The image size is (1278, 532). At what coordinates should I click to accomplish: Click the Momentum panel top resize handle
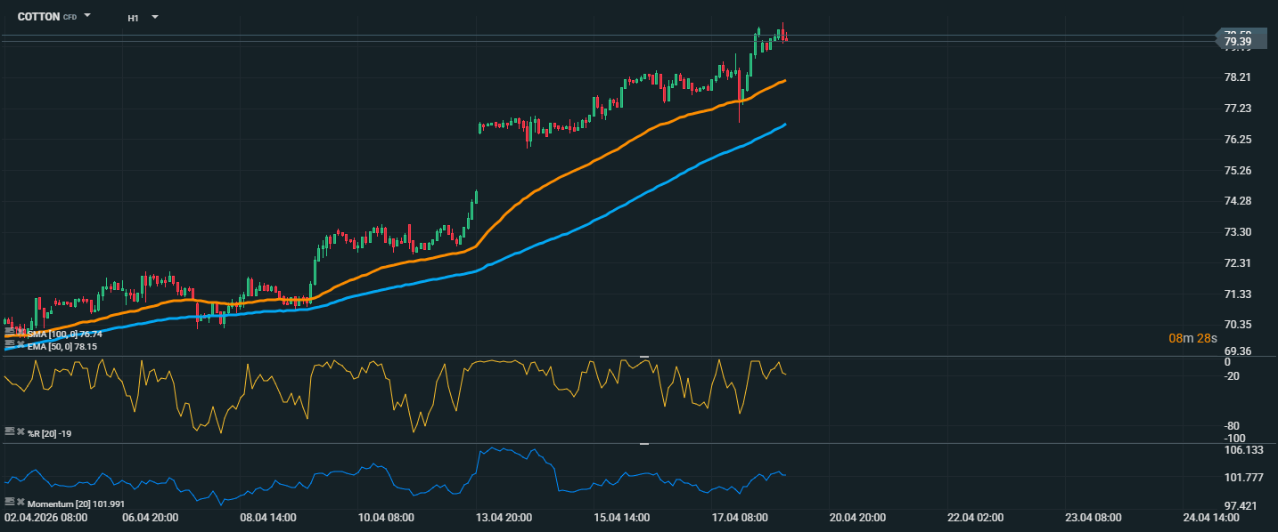pos(644,443)
